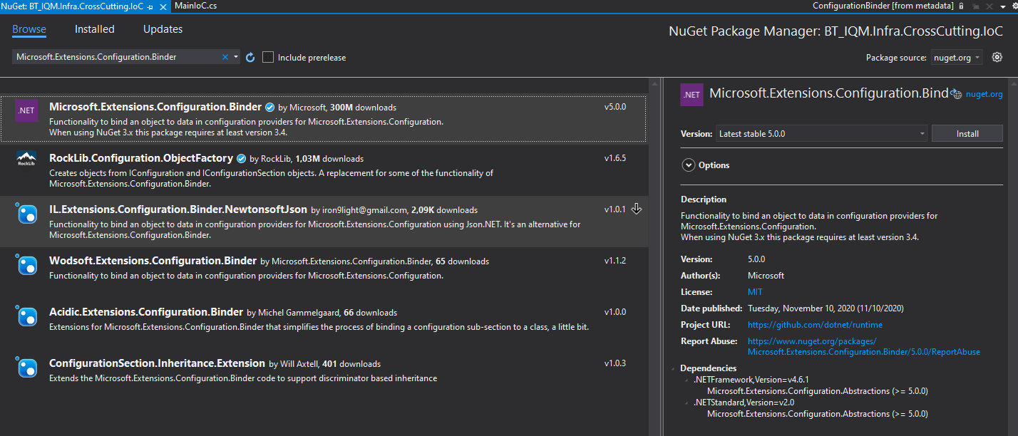Switch to the Installed tab

pos(95,29)
